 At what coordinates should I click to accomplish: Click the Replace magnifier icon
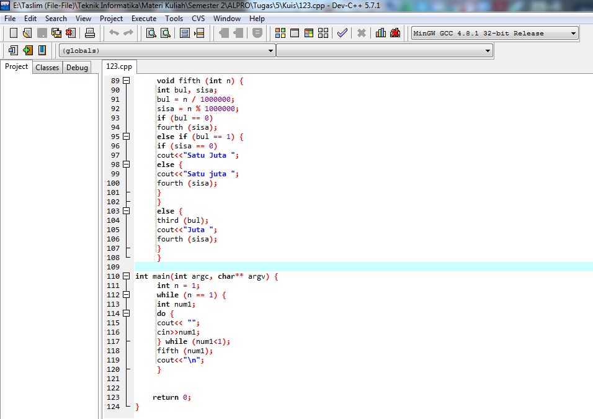(166, 33)
